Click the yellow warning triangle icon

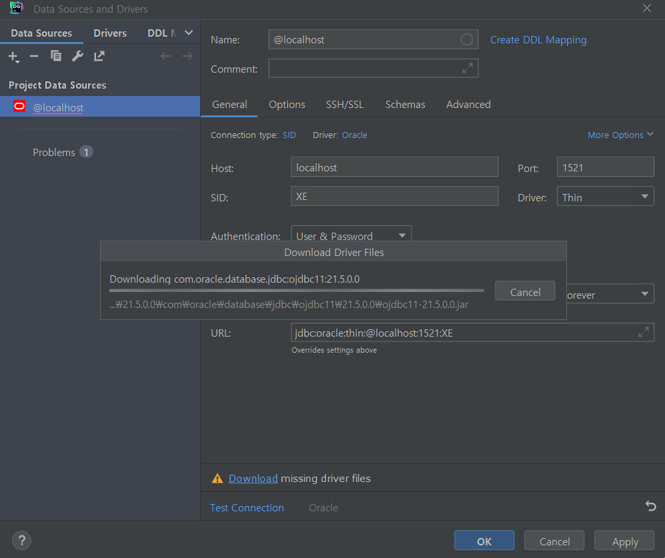(x=217, y=478)
